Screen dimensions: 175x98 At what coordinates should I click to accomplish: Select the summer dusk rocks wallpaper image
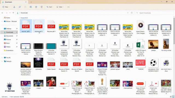(26, 69)
